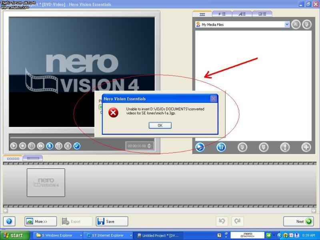Save the project with Save button

pos(112,222)
